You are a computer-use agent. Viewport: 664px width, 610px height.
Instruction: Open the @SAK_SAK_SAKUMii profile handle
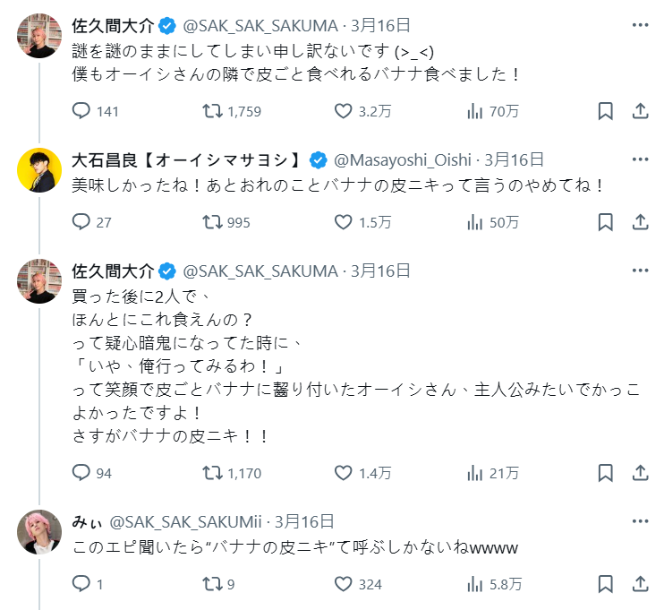click(x=187, y=521)
